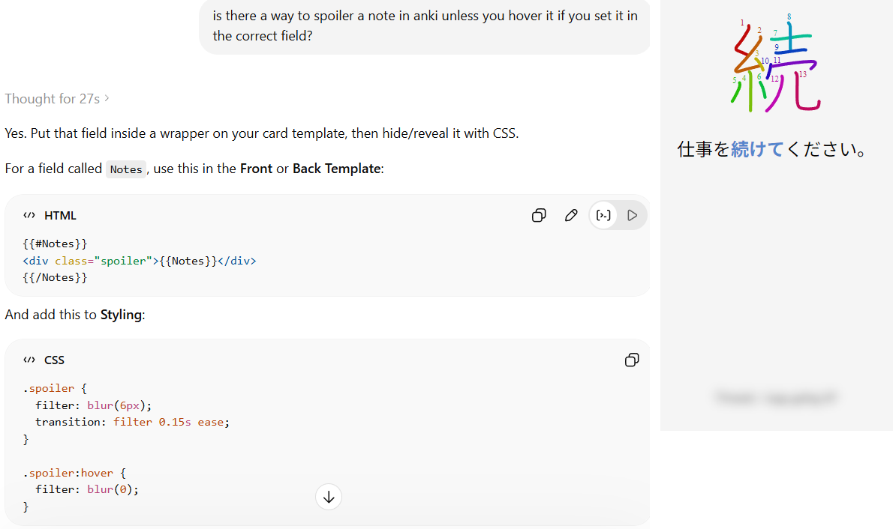Click the bold text "Back Template"

[336, 169]
